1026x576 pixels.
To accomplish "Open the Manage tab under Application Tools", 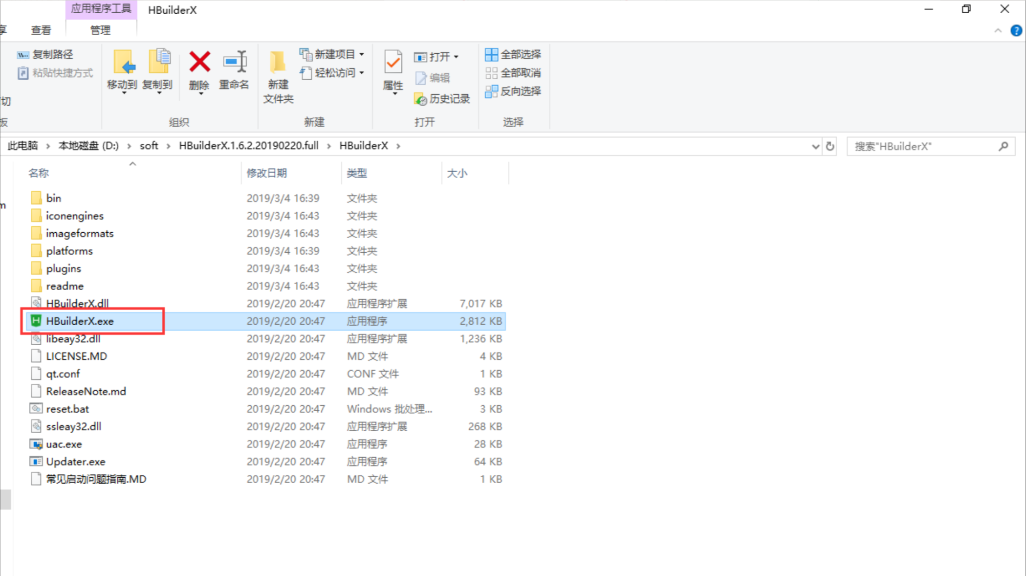I will pyautogui.click(x=100, y=30).
